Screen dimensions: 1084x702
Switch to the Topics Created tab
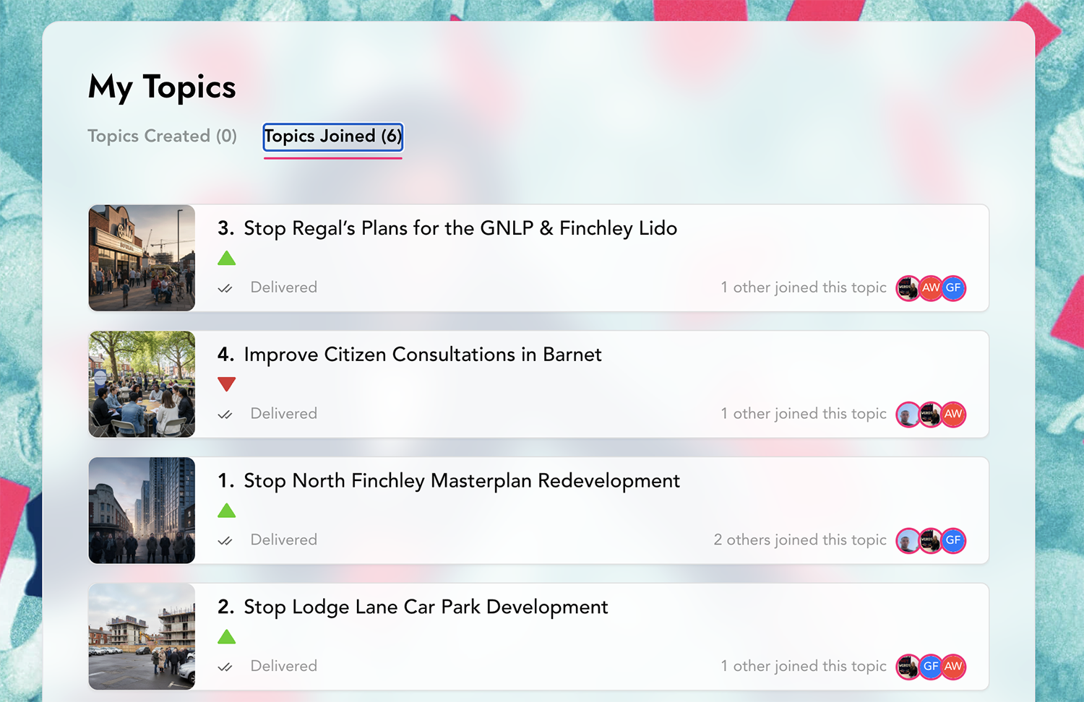pyautogui.click(x=162, y=136)
